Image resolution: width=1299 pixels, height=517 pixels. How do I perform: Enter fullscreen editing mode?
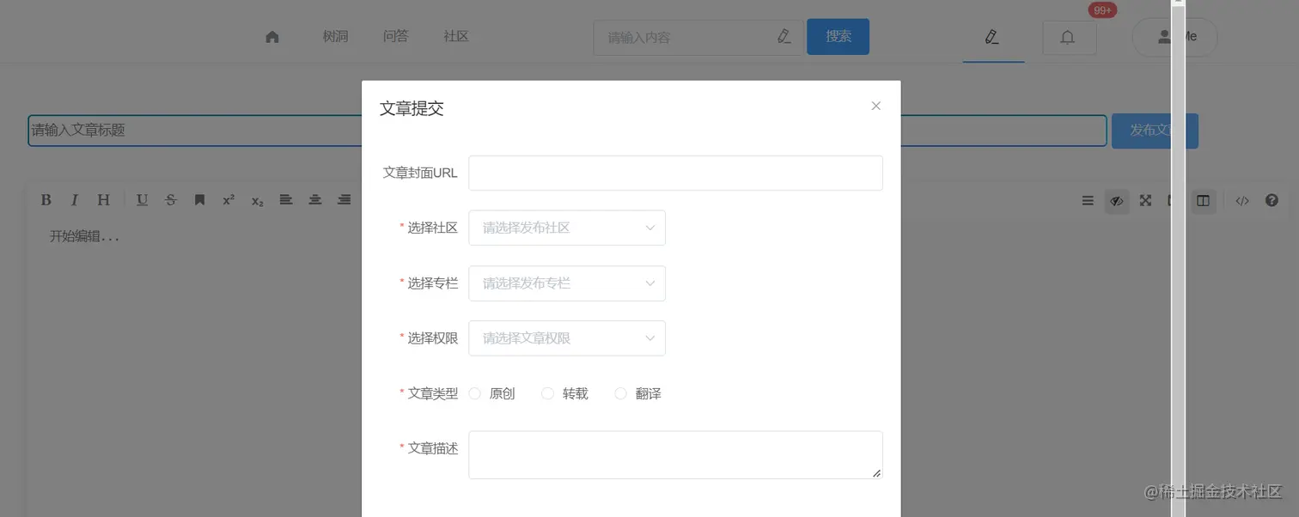1144,200
